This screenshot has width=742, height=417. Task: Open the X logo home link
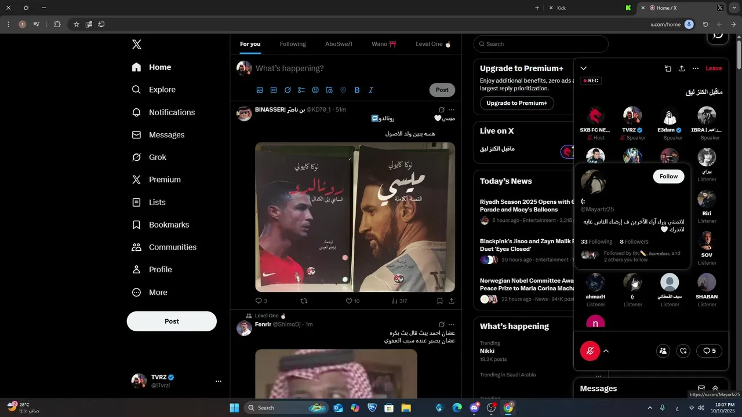coord(136,45)
